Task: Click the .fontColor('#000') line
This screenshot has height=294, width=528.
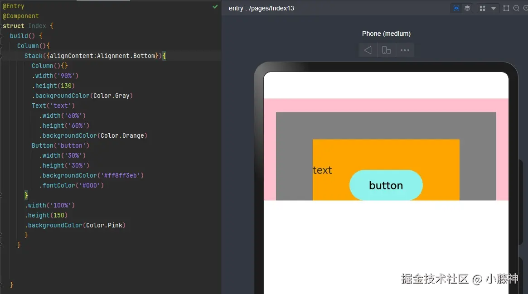Action: (x=72, y=185)
